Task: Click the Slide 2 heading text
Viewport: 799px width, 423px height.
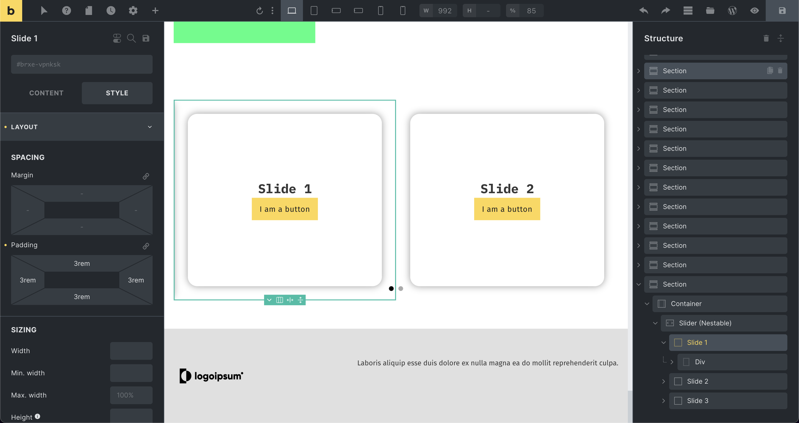Action: tap(507, 189)
